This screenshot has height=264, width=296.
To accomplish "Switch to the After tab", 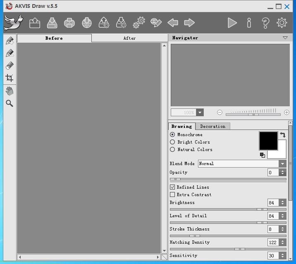I will [129, 38].
